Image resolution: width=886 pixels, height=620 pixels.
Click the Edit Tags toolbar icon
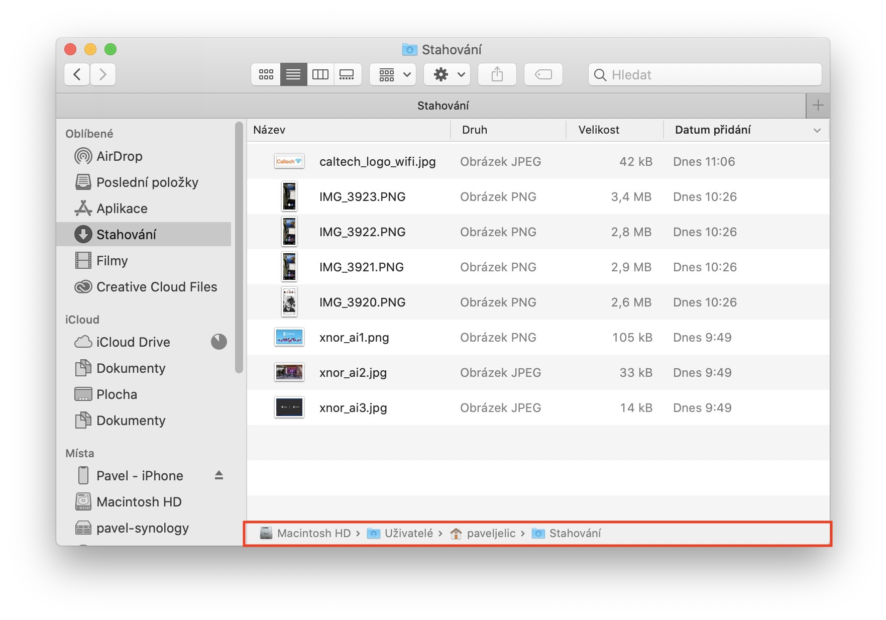click(543, 75)
